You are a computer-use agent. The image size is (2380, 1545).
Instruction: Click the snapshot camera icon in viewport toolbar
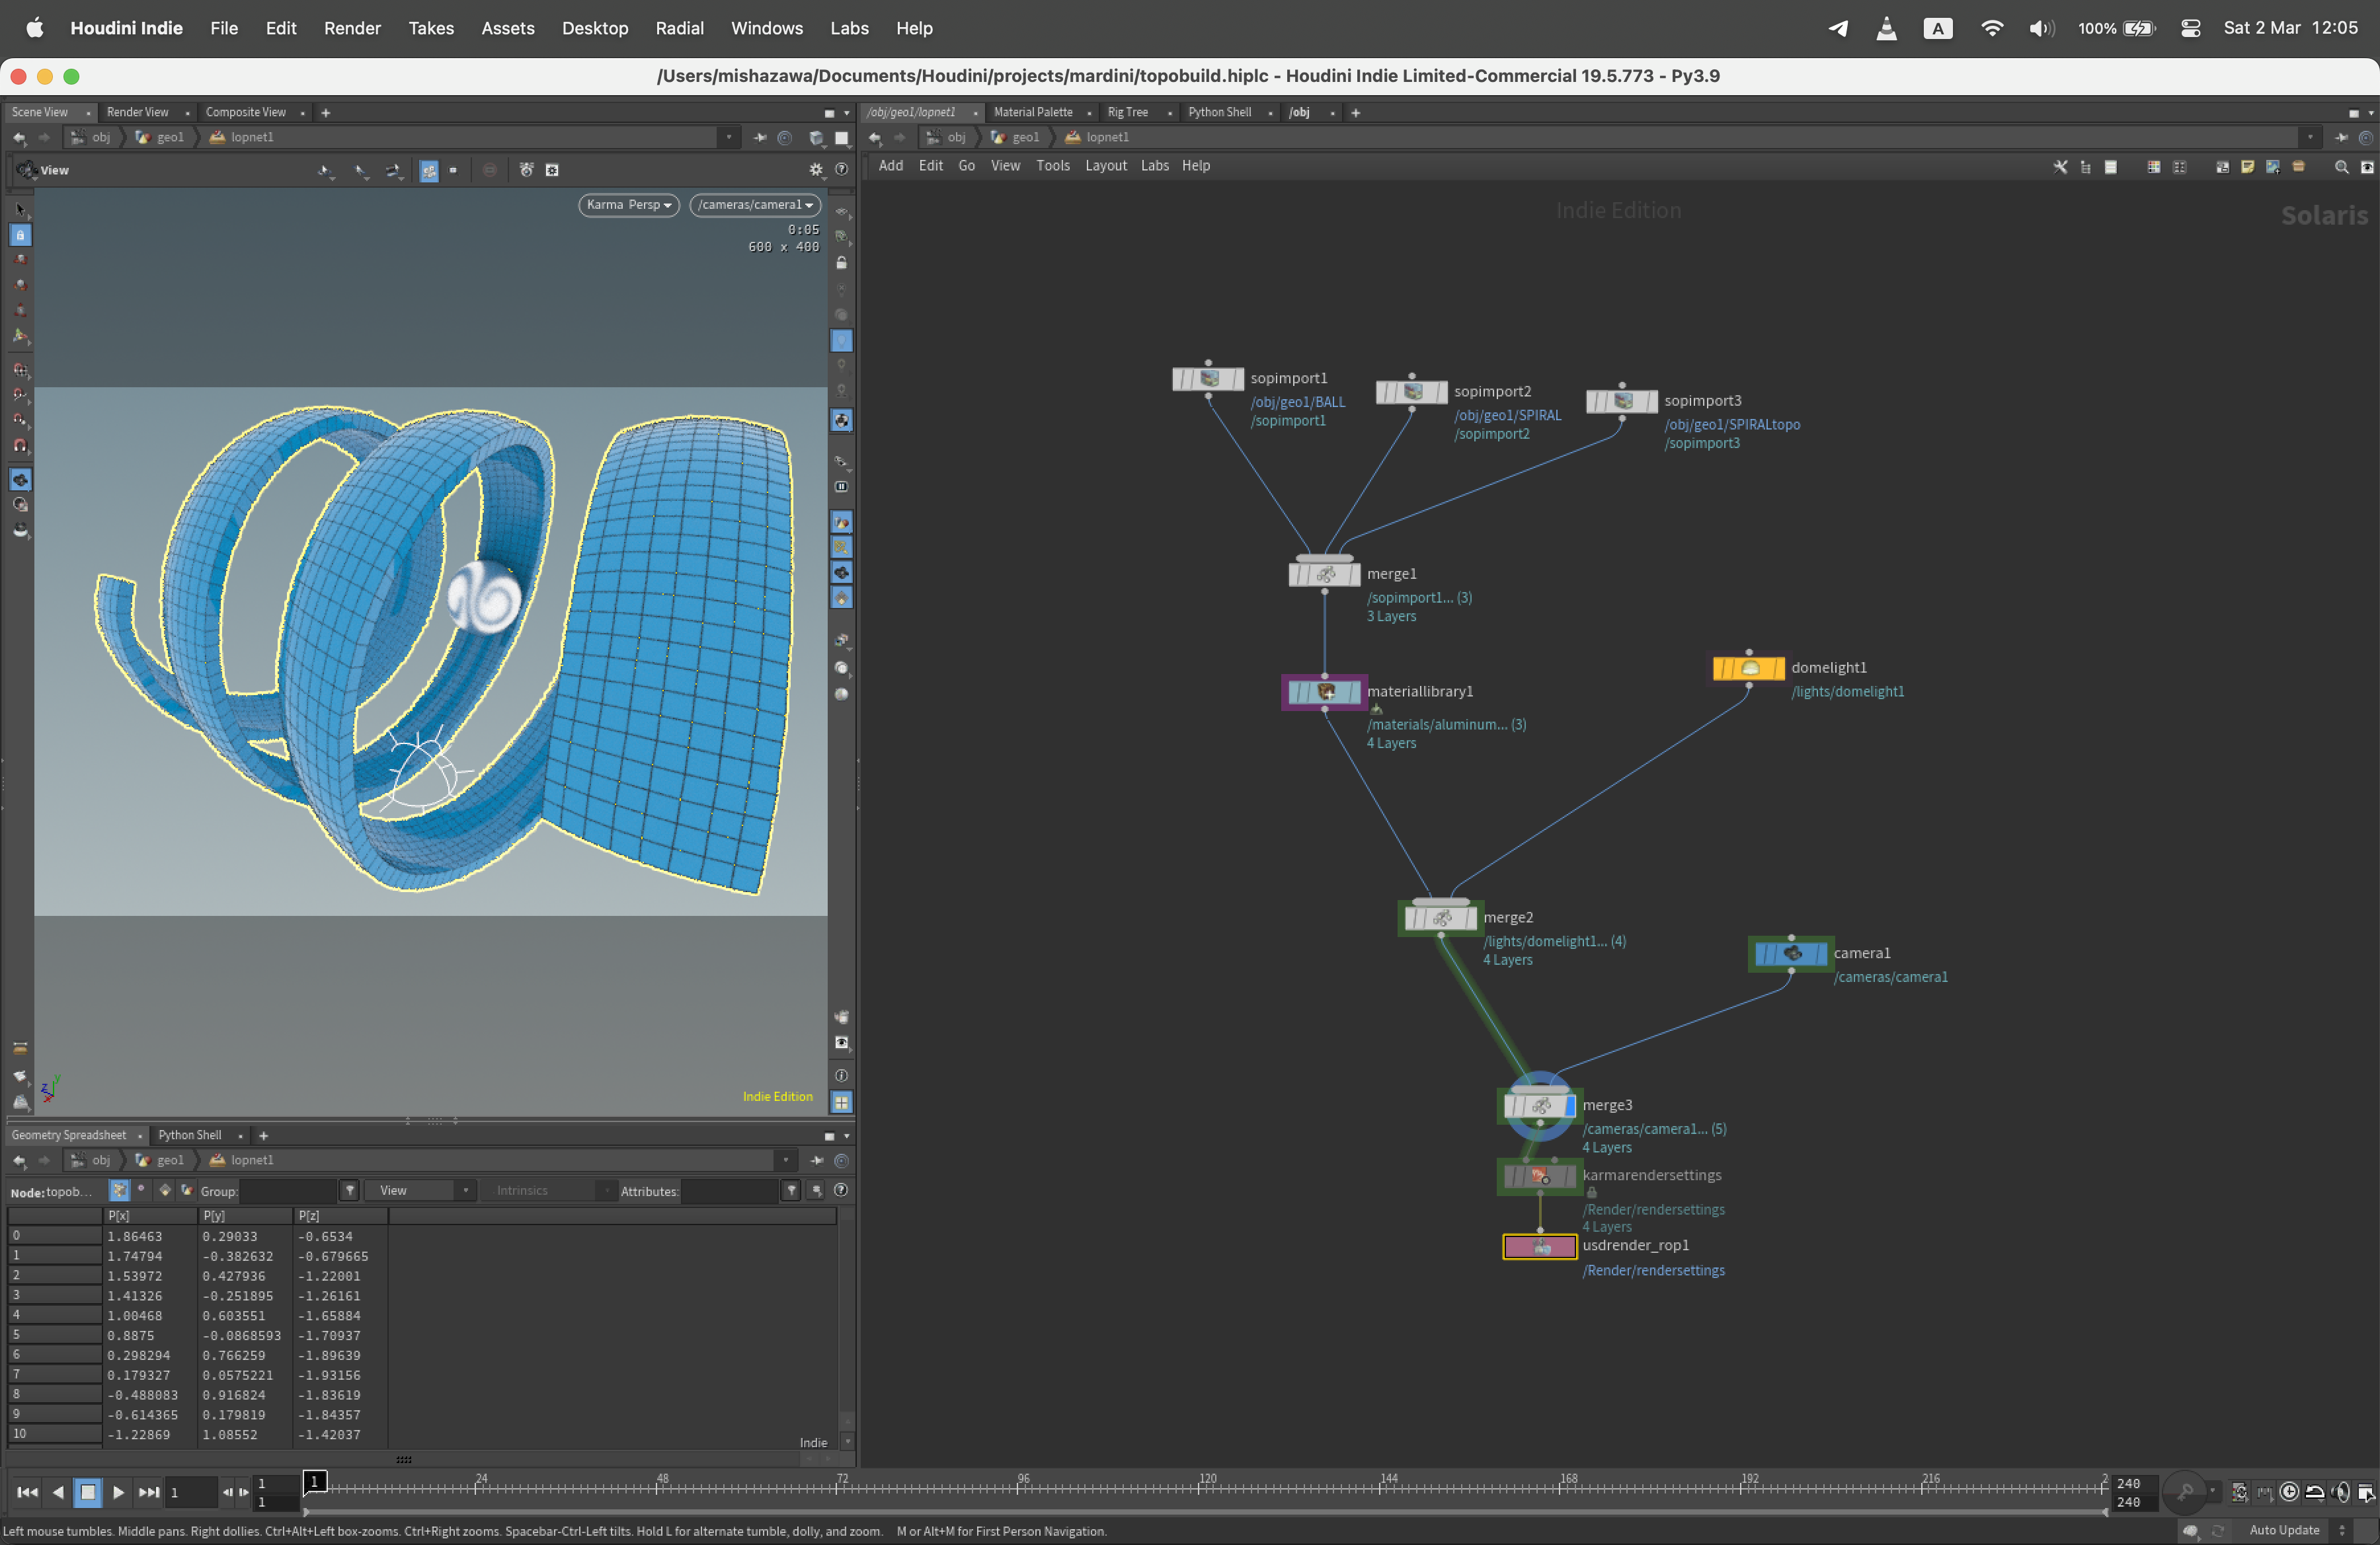[526, 170]
